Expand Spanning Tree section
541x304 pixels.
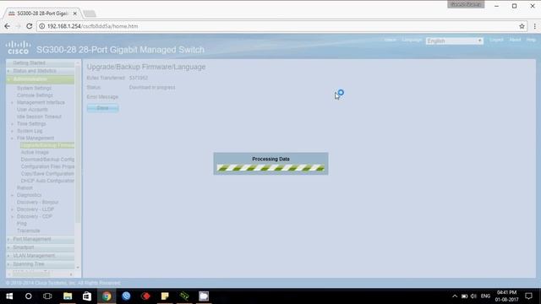point(8,264)
